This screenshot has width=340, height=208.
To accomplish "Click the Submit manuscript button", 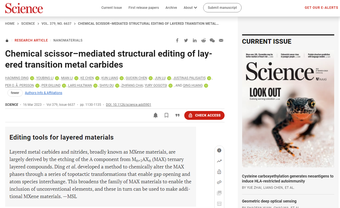I will click(222, 8).
